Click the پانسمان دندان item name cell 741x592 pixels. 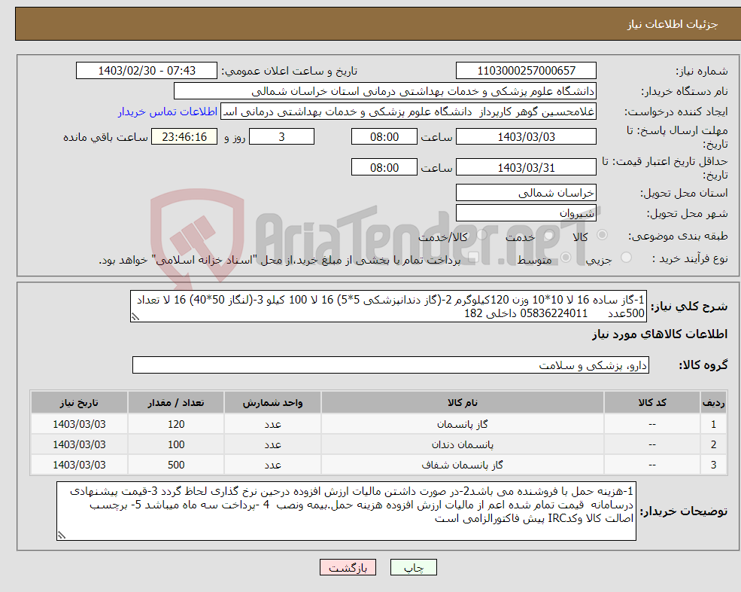tap(463, 444)
